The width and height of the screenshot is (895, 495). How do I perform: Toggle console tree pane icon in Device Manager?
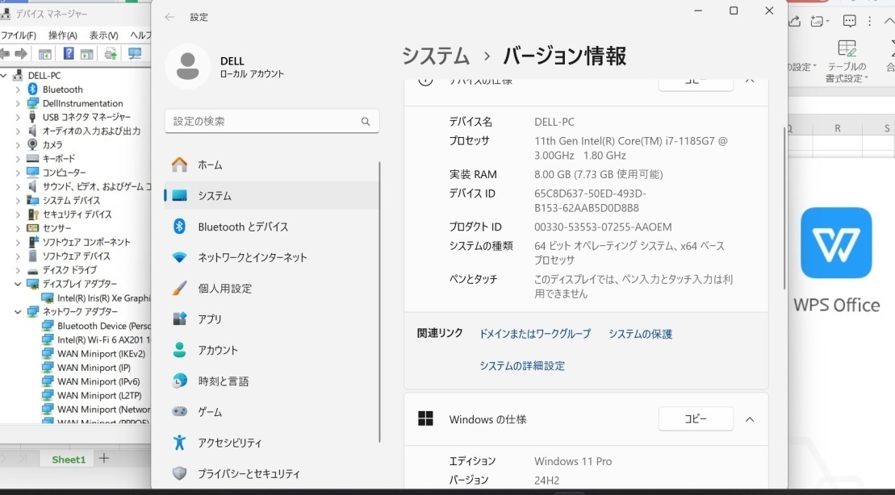[x=44, y=54]
